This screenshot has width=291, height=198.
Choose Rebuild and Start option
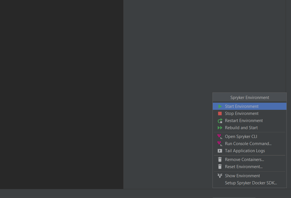(250, 128)
